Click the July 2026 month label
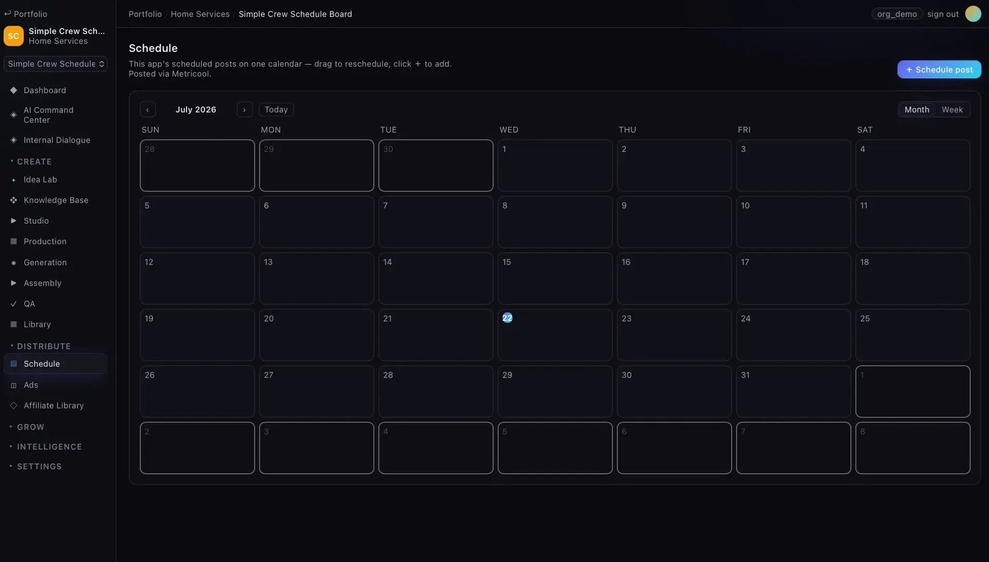 pos(196,110)
